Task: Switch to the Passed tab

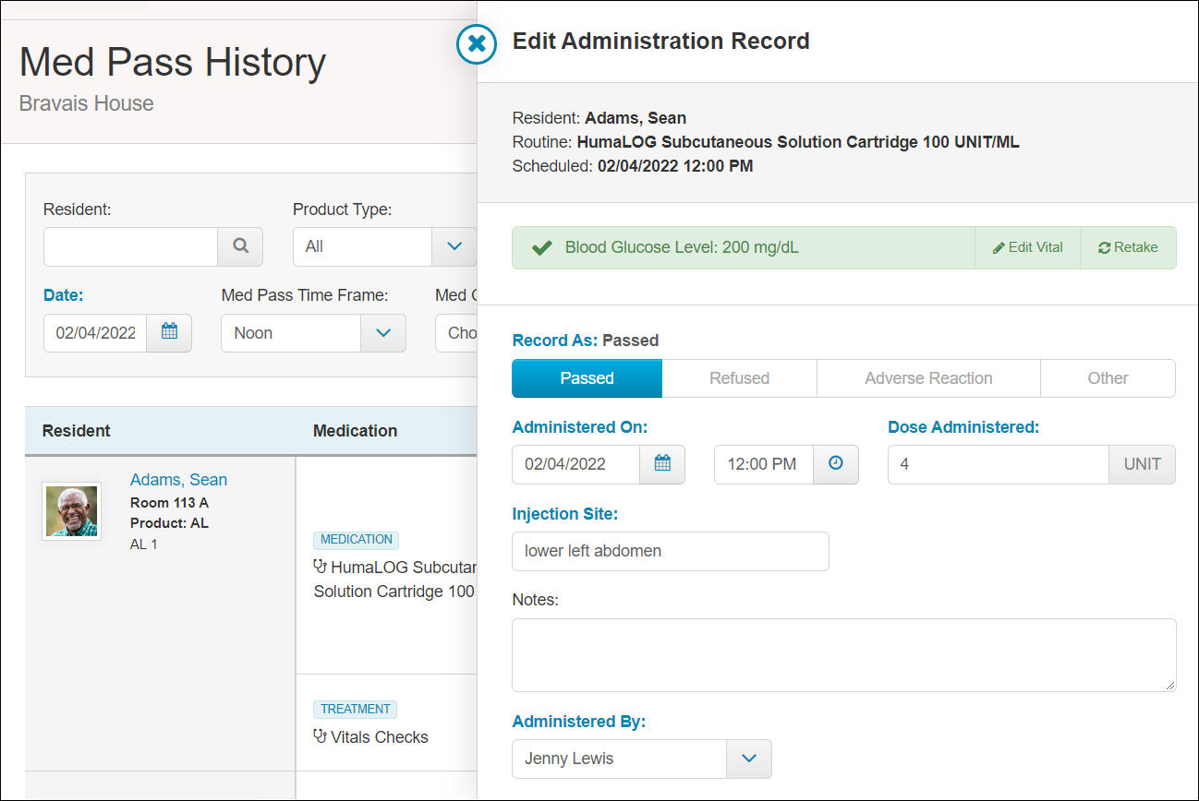Action: point(587,378)
